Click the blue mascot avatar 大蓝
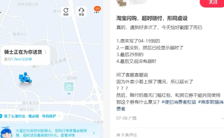The image size is (224, 138). click(6, 132)
